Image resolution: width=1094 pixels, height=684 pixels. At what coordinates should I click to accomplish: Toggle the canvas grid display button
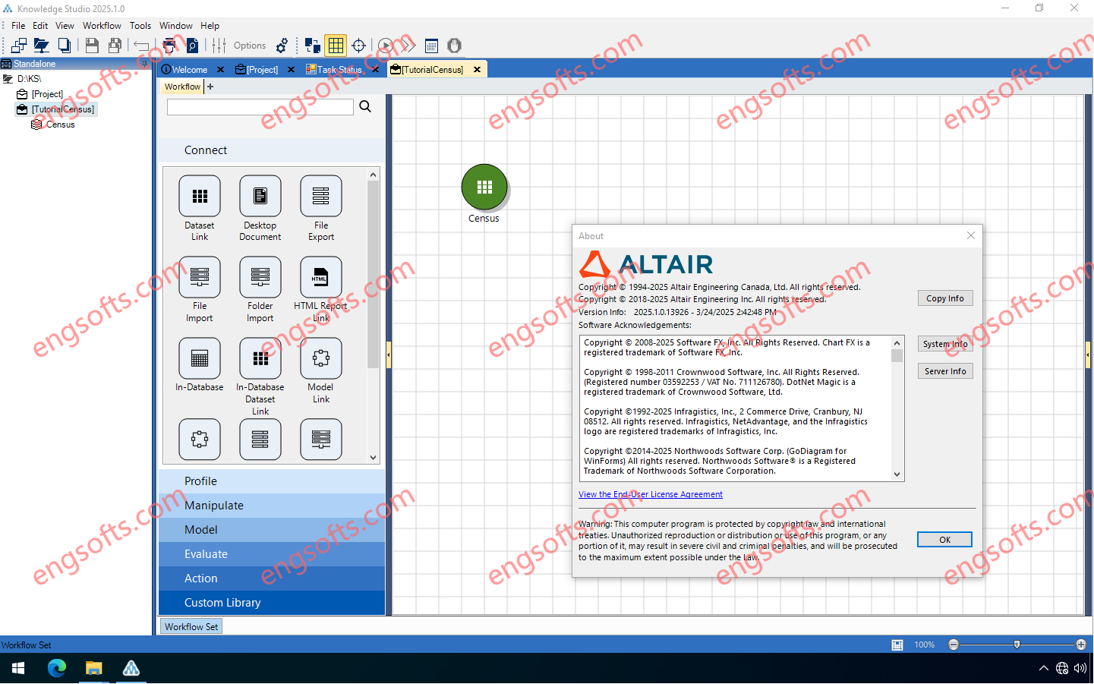[x=336, y=46]
